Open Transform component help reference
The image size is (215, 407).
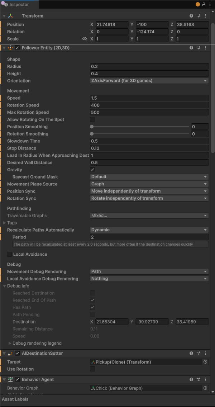[191, 16]
